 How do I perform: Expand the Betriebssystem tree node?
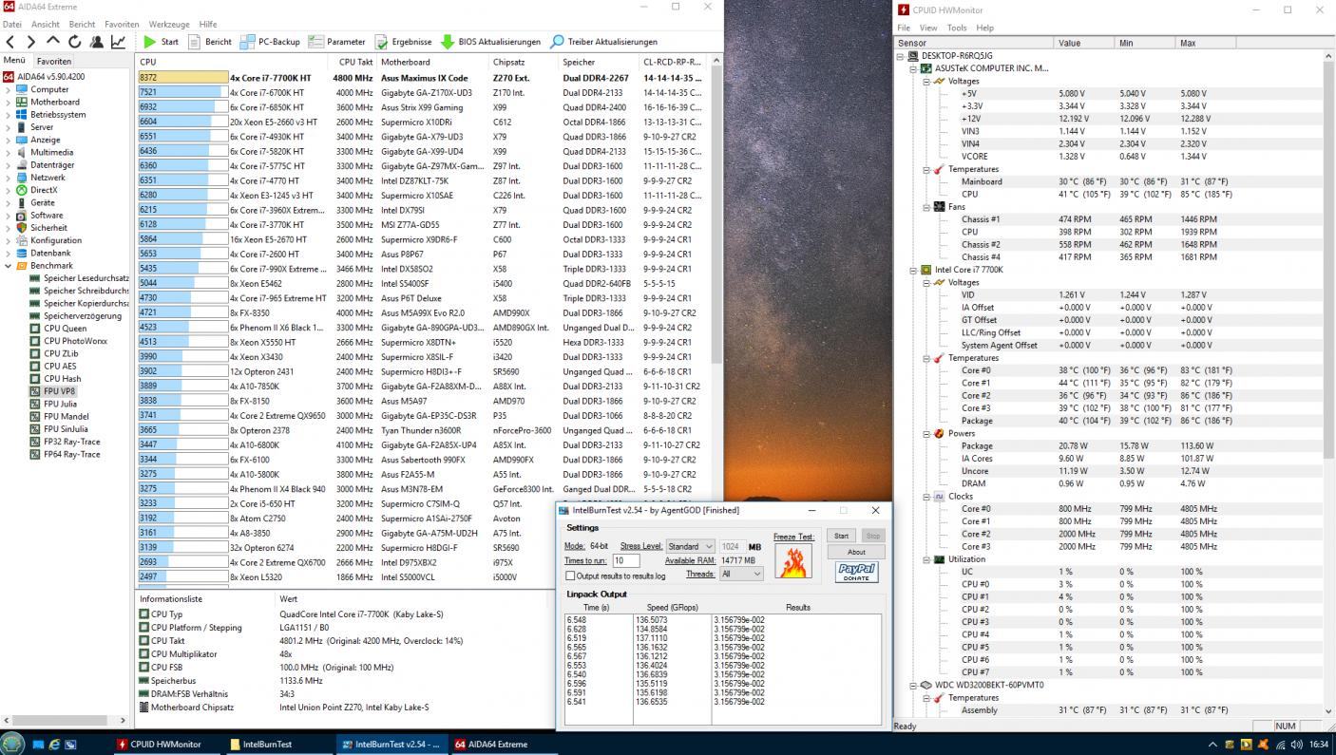tap(9, 114)
